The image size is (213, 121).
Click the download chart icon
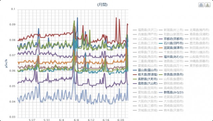208,5
